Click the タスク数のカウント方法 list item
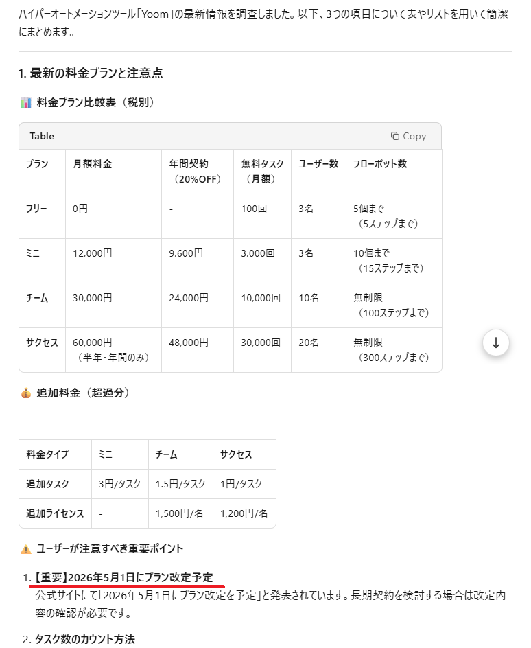The width and height of the screenshot is (531, 648). click(85, 639)
